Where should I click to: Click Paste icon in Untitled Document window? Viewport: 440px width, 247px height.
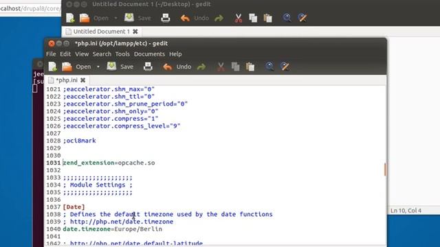coord(267,18)
